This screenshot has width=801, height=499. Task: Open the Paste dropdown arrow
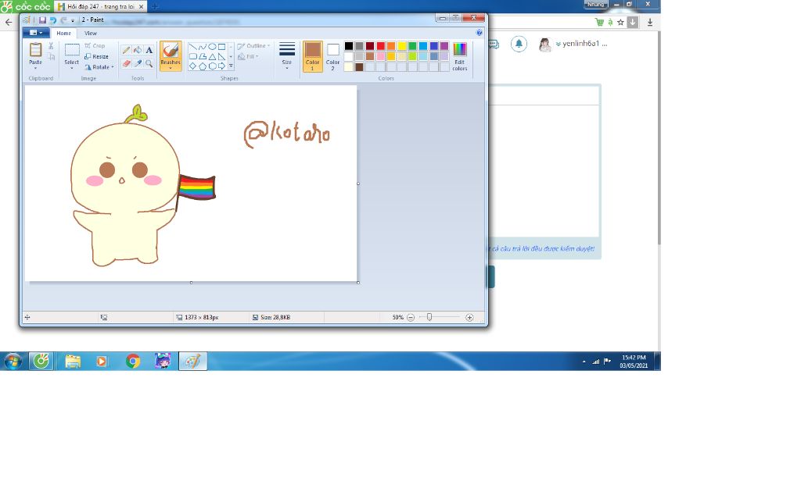tap(35, 68)
